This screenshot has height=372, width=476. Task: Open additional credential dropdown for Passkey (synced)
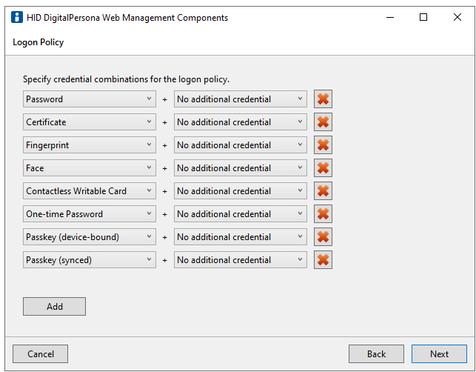(x=240, y=260)
